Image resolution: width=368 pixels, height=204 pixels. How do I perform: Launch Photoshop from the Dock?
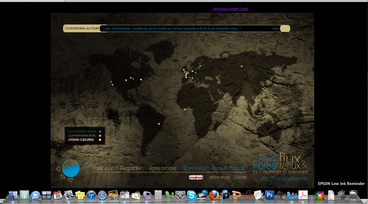click(x=269, y=195)
